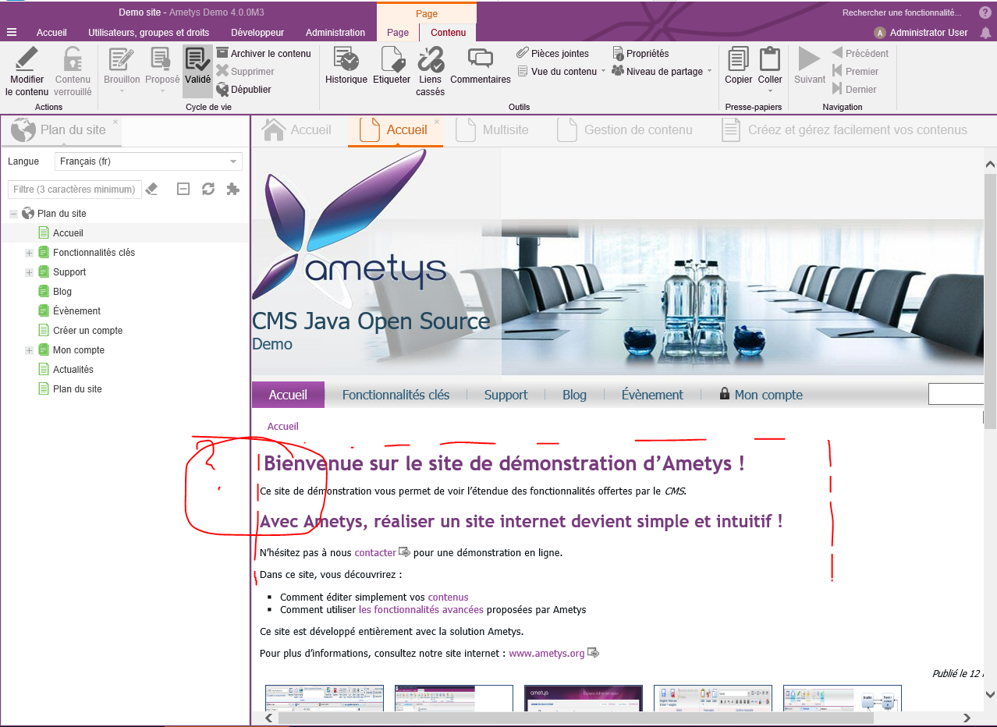997x727 pixels.
Task: Switch to the Page ribbon tab
Action: tap(398, 32)
